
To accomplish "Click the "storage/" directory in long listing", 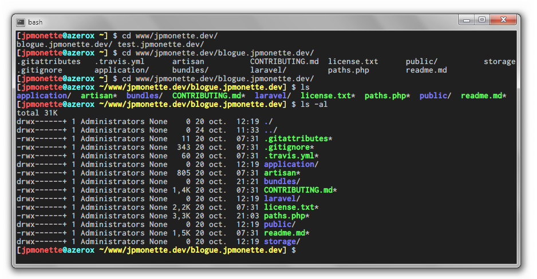I will point(282,242).
